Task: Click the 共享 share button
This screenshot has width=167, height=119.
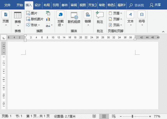Action: [x=155, y=5]
